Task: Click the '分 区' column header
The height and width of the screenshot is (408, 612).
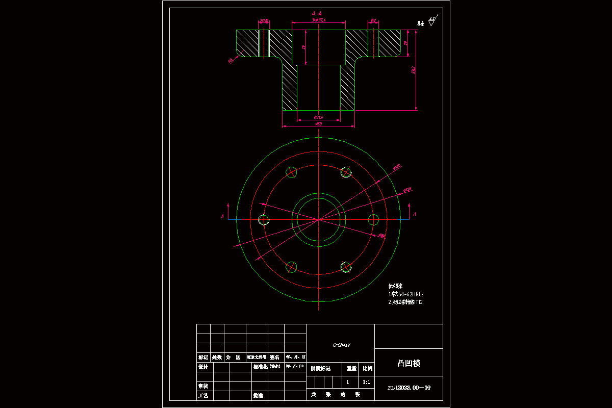Action: coord(233,358)
